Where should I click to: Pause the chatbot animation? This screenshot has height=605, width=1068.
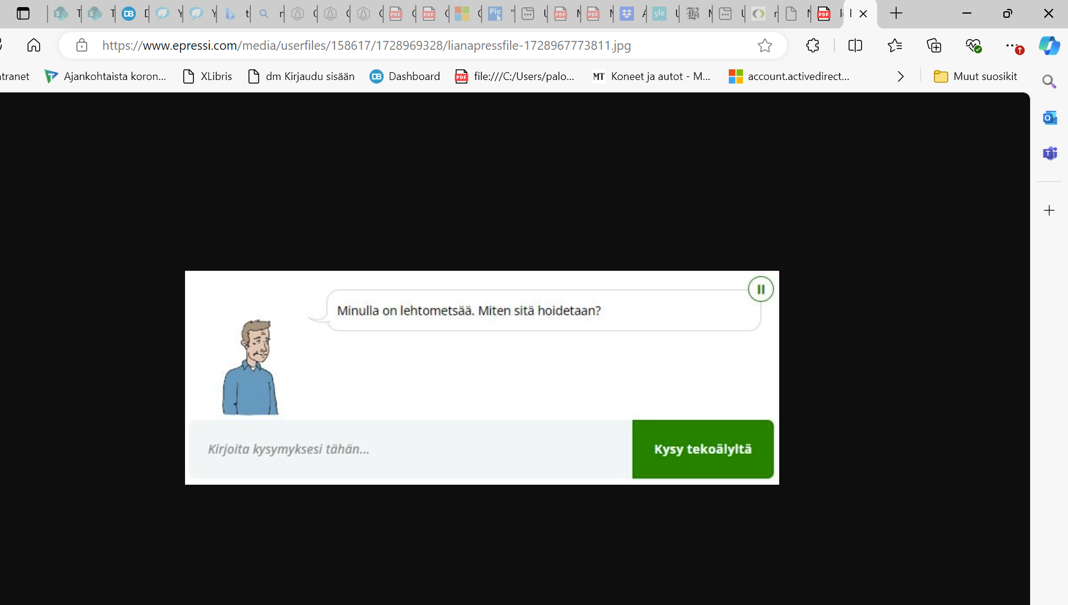click(x=761, y=289)
